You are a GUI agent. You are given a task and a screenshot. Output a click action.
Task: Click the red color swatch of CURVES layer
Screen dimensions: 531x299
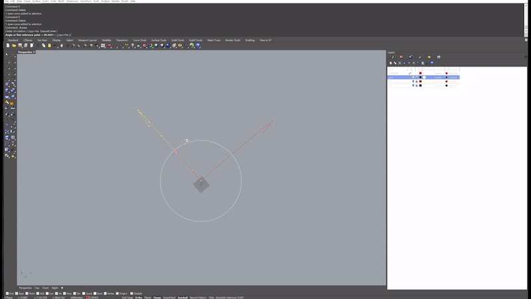click(420, 73)
